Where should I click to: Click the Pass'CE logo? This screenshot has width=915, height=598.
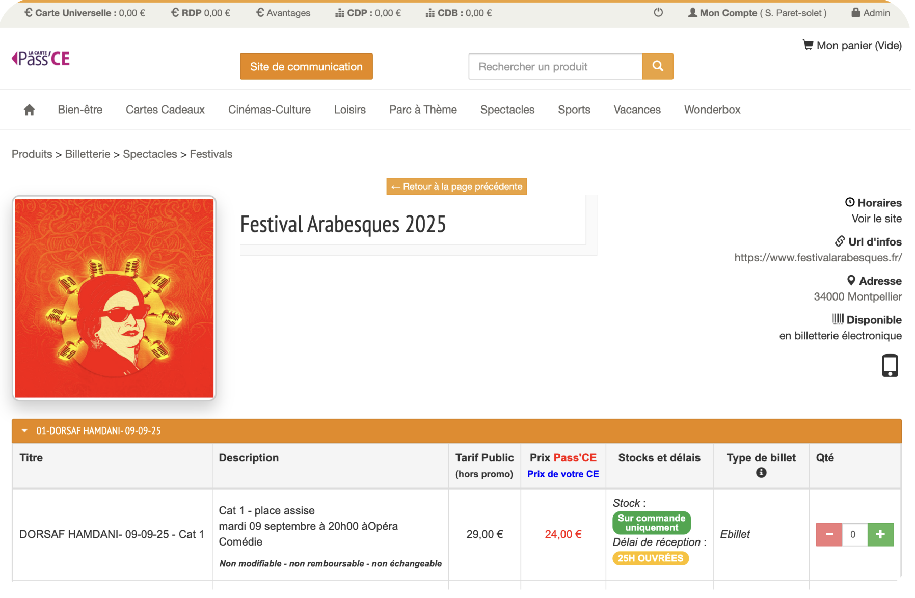(x=41, y=59)
